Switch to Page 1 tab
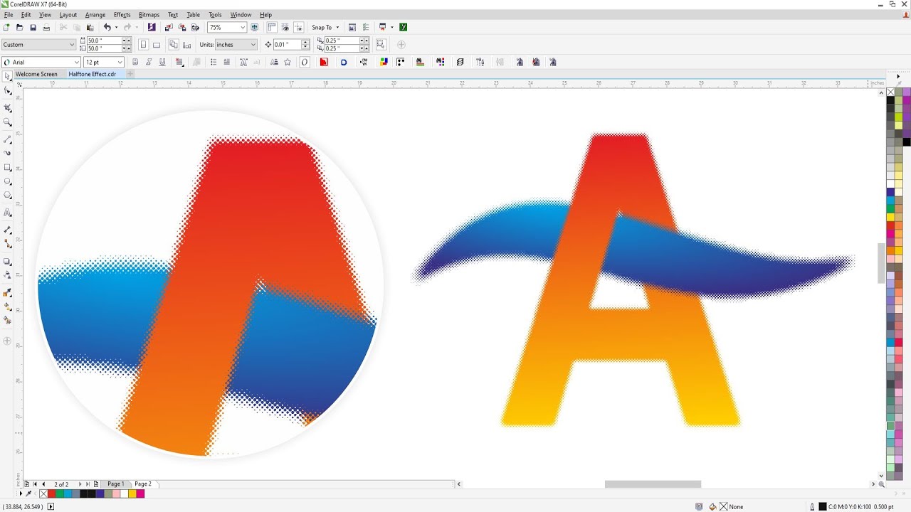This screenshot has height=512, width=911. (115, 484)
